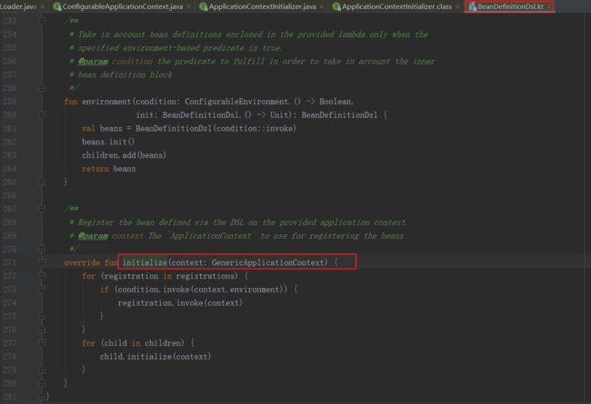Collapse the doc comment starting at line 267

pos(42,210)
